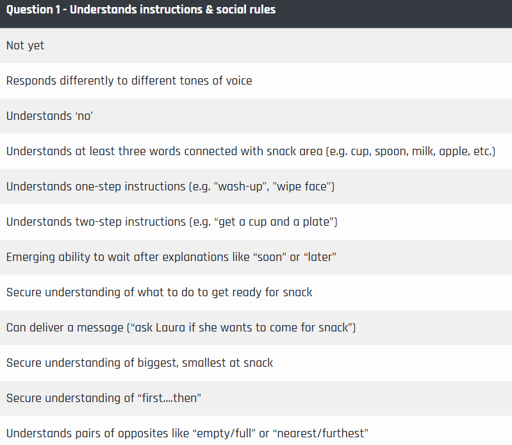Select 'Can deliver a message' option

tap(256, 328)
